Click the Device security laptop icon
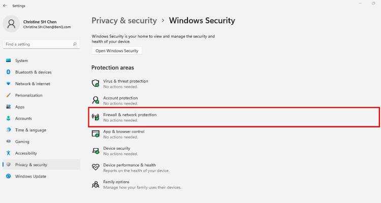Screen dimensions: 381x203 coord(96,151)
